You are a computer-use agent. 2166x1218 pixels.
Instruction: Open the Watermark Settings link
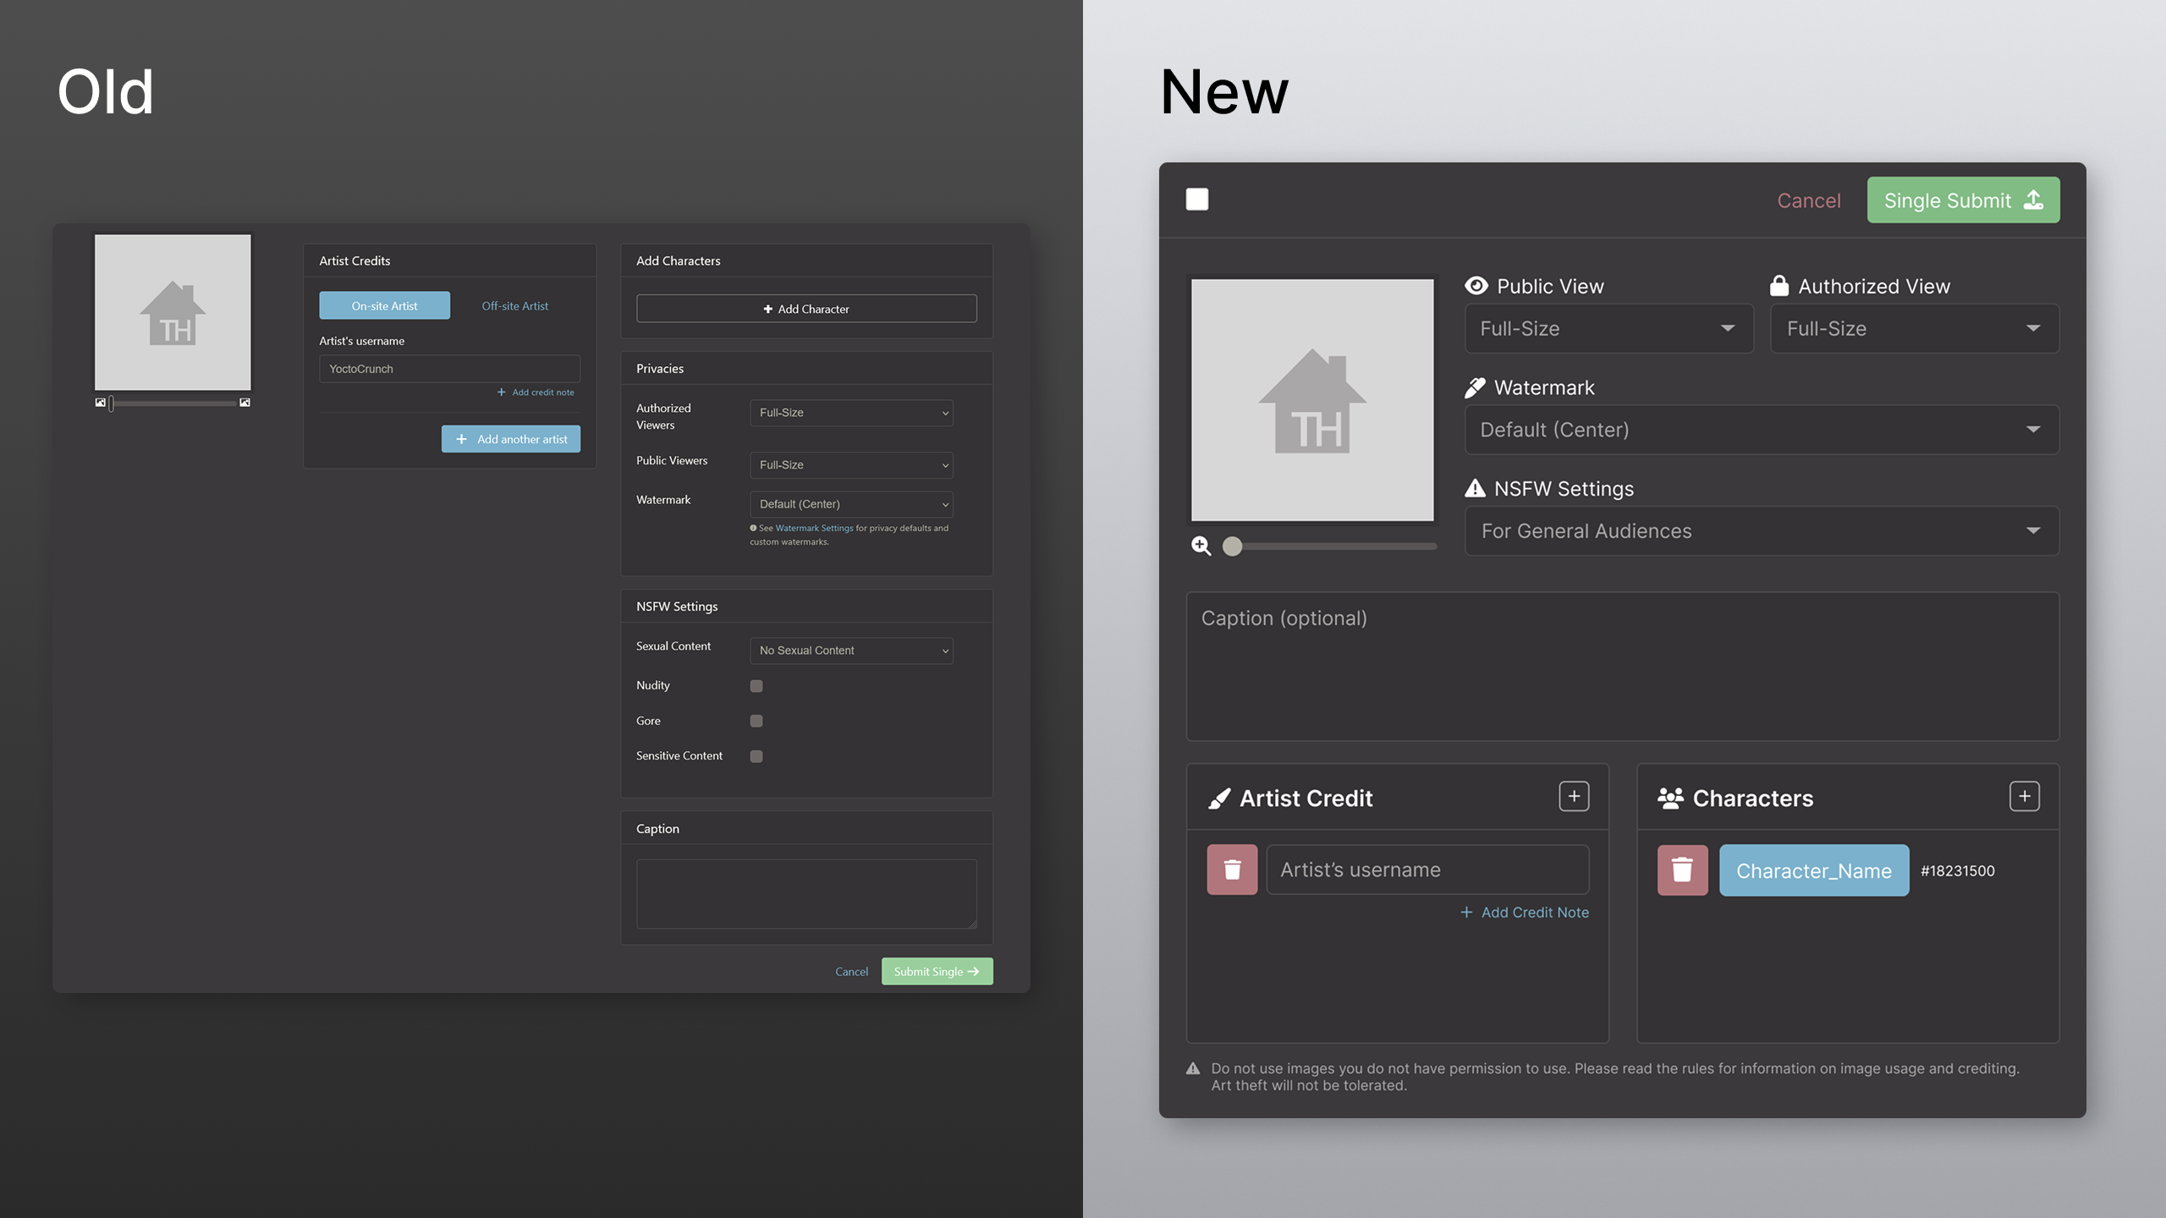click(814, 528)
